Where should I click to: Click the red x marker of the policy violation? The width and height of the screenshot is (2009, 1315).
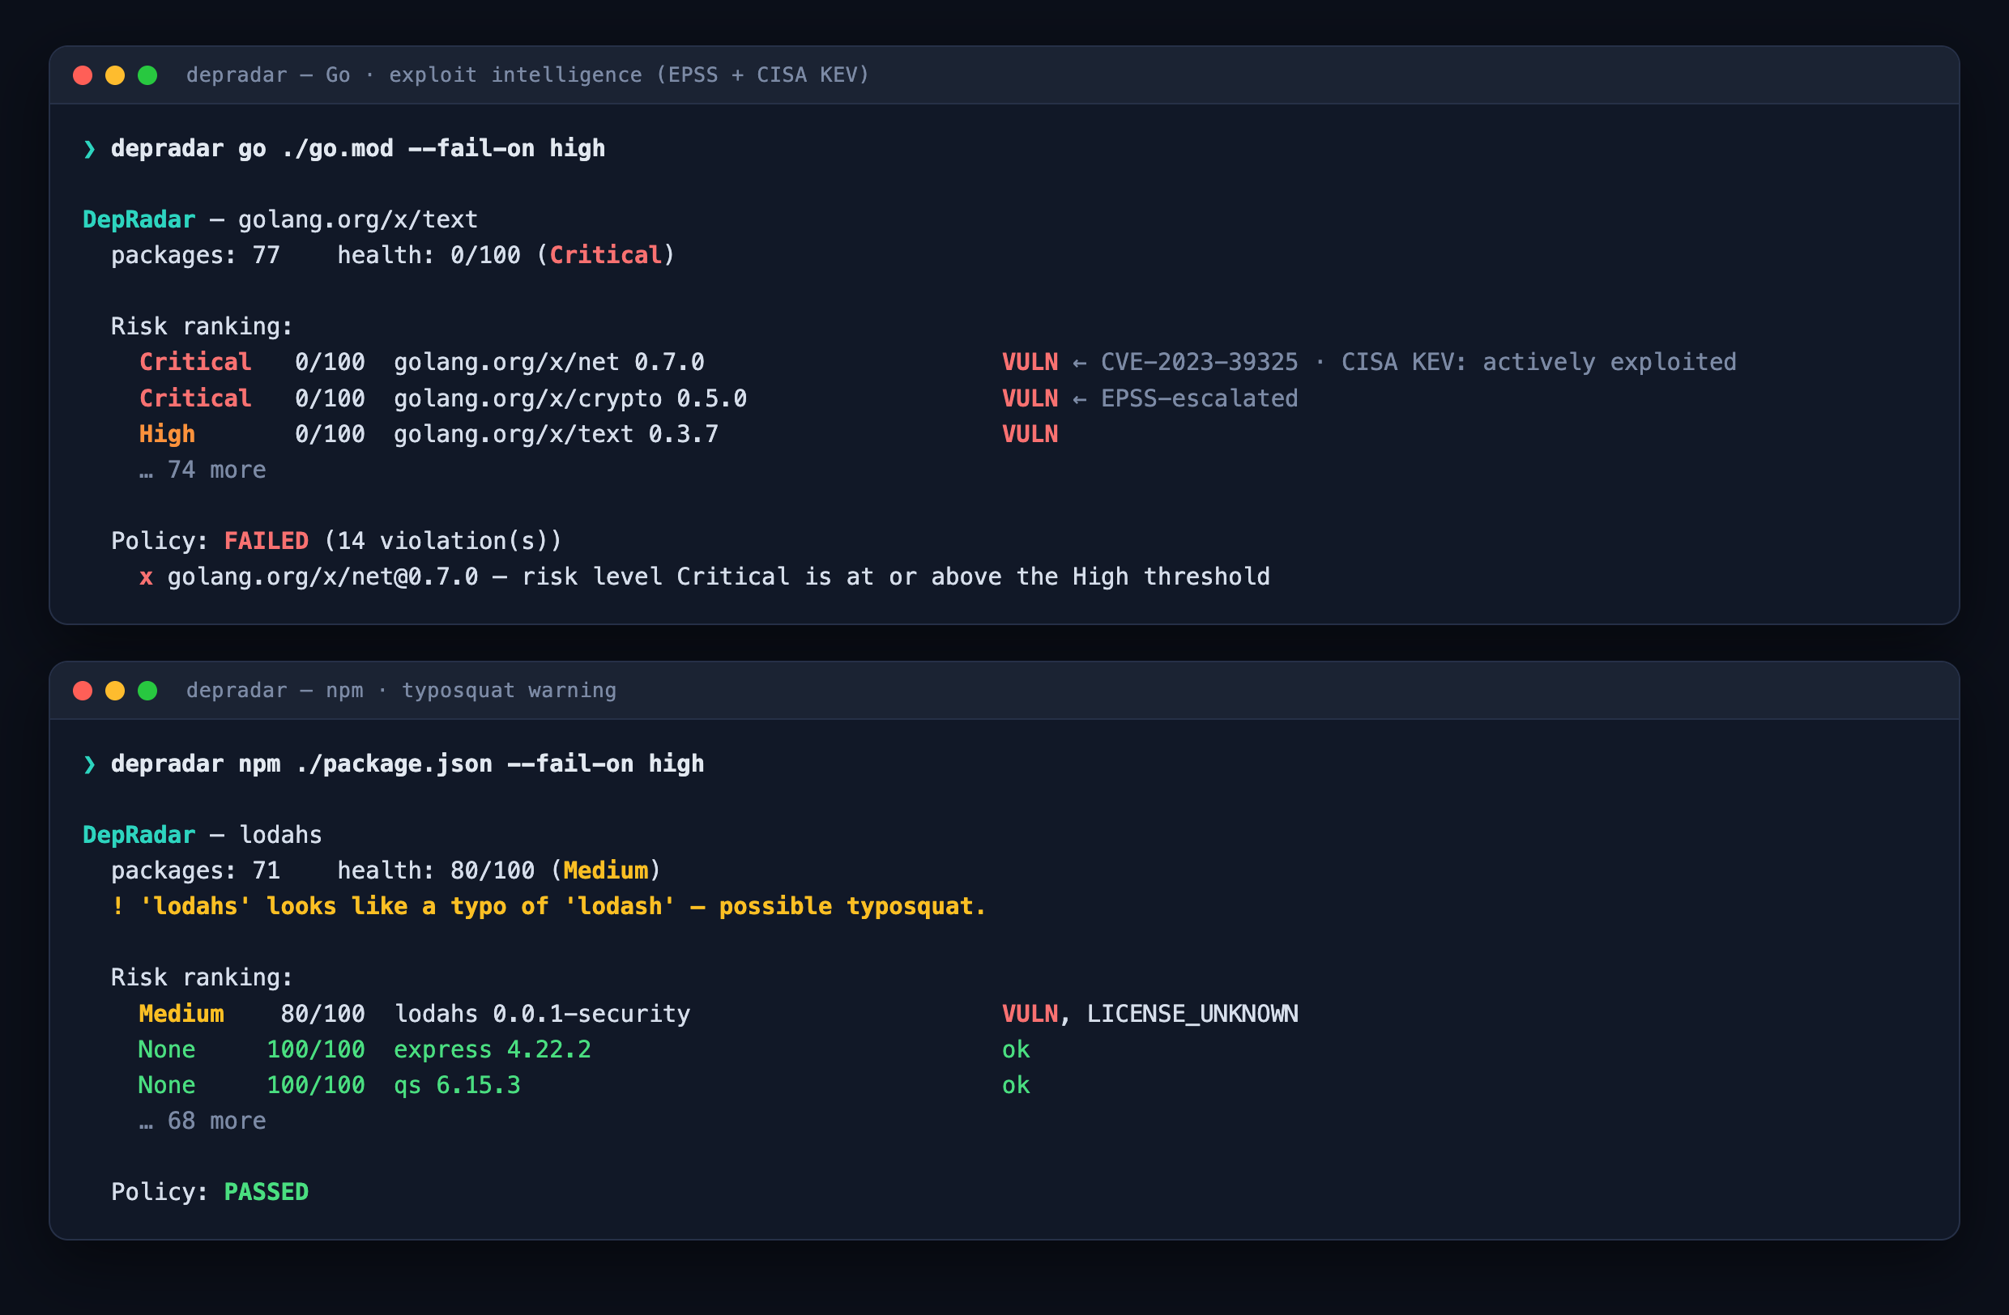[x=146, y=578]
